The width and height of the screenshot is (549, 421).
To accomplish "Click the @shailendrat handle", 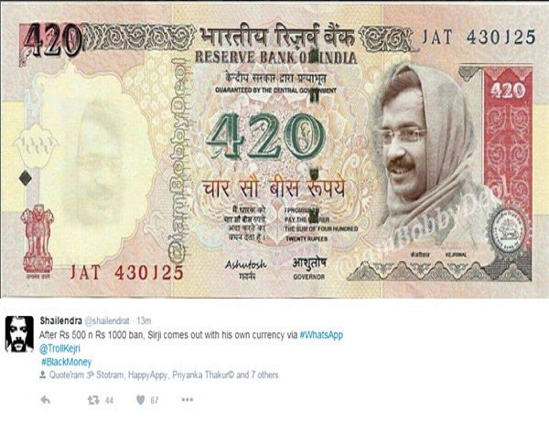I will tap(107, 321).
